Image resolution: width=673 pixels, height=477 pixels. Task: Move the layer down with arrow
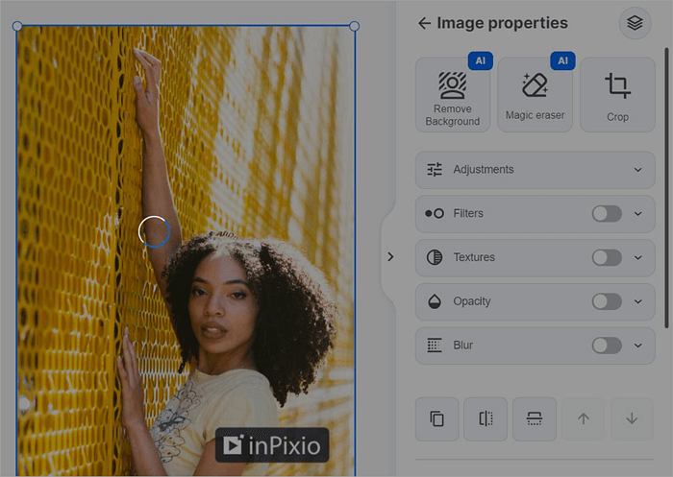632,418
